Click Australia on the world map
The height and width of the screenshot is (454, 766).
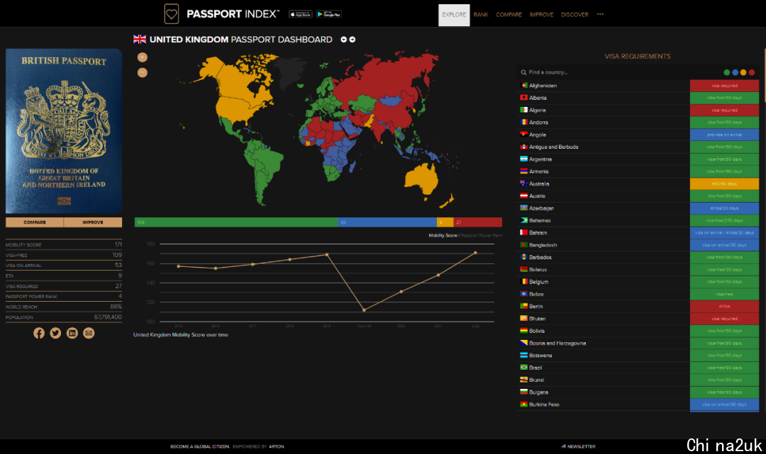(x=422, y=179)
